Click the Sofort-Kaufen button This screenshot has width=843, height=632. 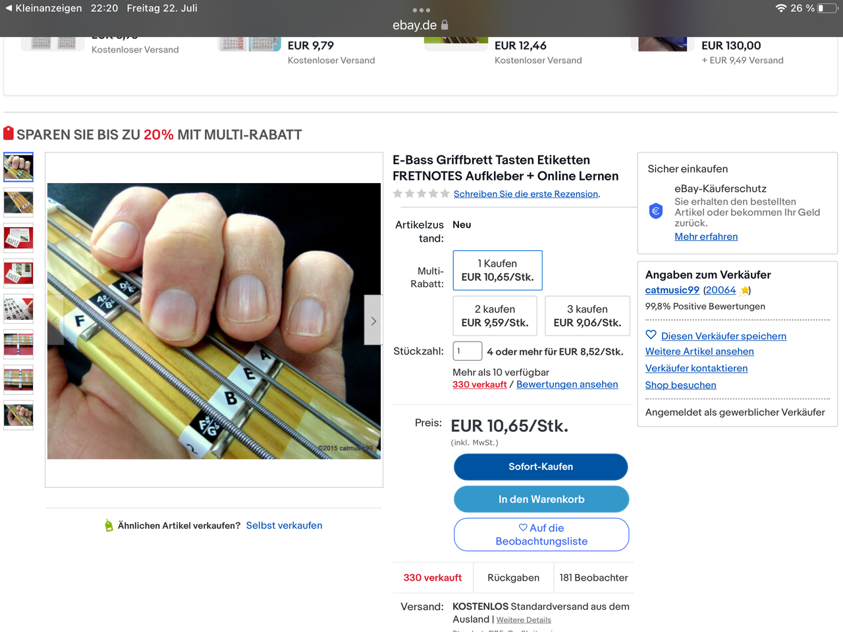(x=541, y=467)
